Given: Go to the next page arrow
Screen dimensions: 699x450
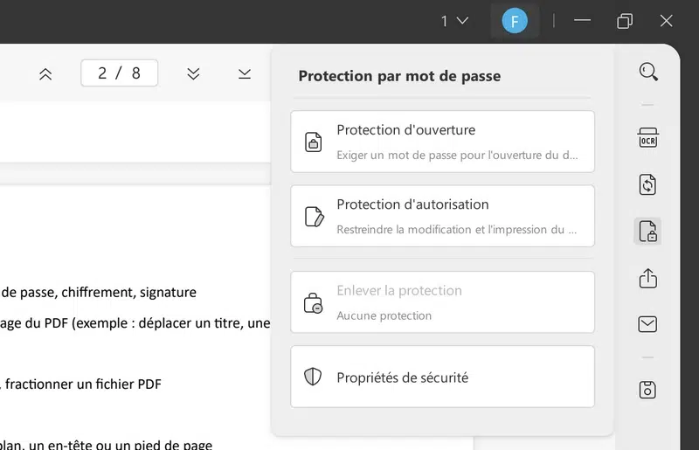Looking at the screenshot, I should pos(194,74).
